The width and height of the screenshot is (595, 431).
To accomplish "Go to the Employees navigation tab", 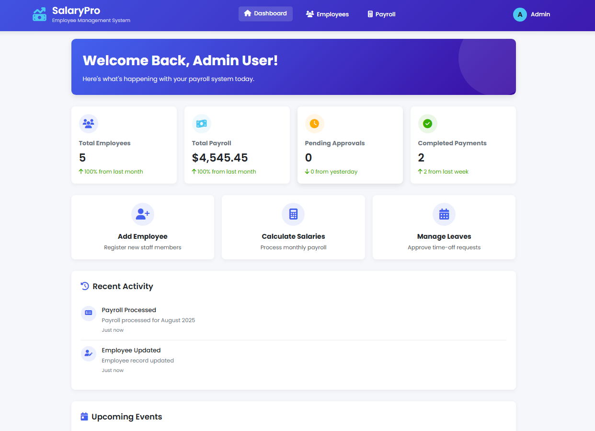I will click(327, 14).
